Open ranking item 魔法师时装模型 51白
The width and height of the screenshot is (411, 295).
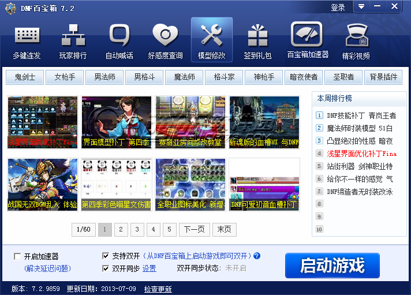tap(360, 128)
